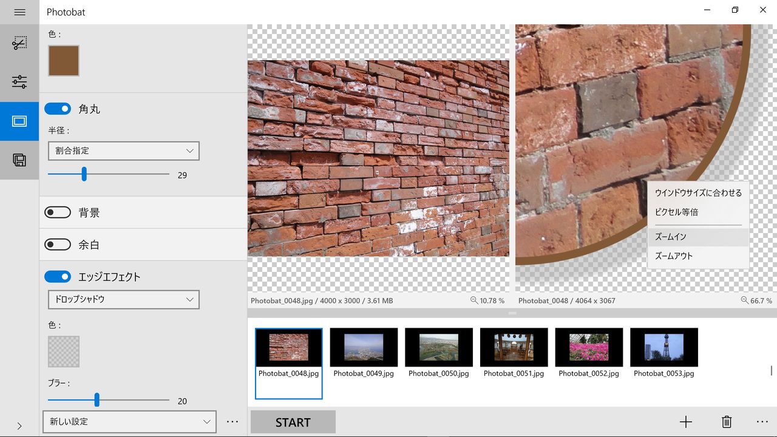Click the radius value 29

(182, 175)
